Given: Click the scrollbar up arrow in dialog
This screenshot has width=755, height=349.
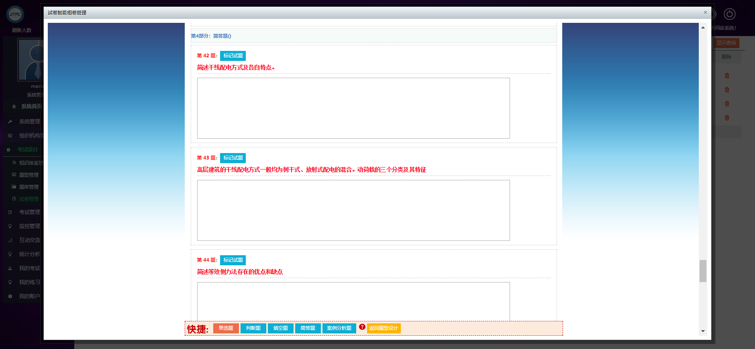Looking at the screenshot, I should pyautogui.click(x=703, y=28).
